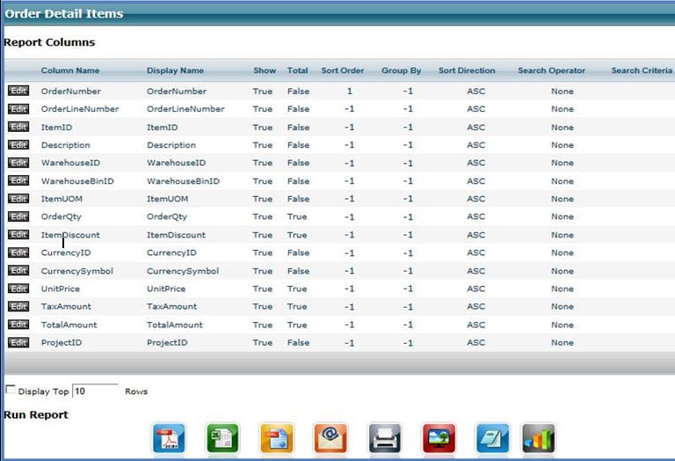This screenshot has width=675, height=461.
Task: Select the WarehouseBinID Display Name cell
Action: click(x=183, y=181)
